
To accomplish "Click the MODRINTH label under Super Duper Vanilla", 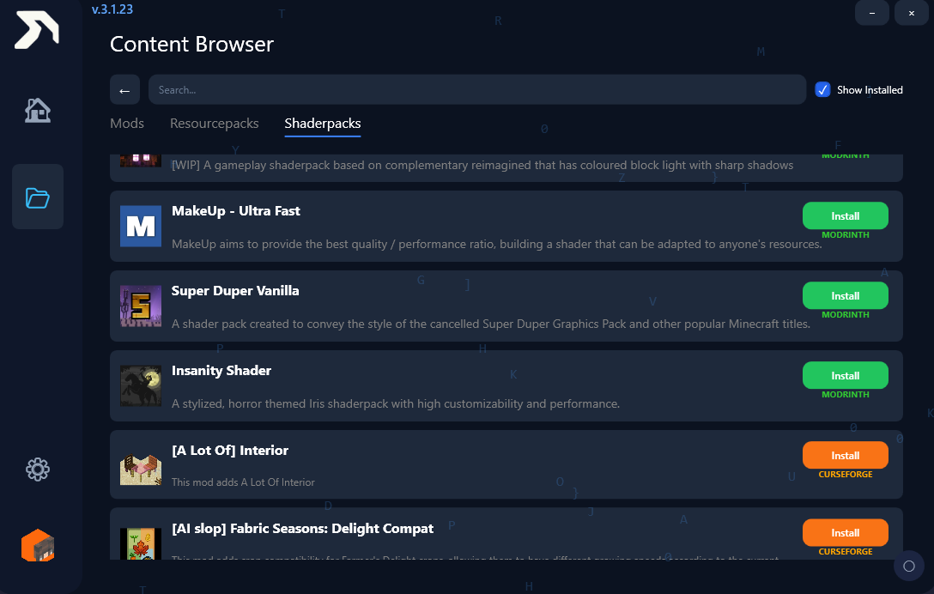I will point(846,314).
